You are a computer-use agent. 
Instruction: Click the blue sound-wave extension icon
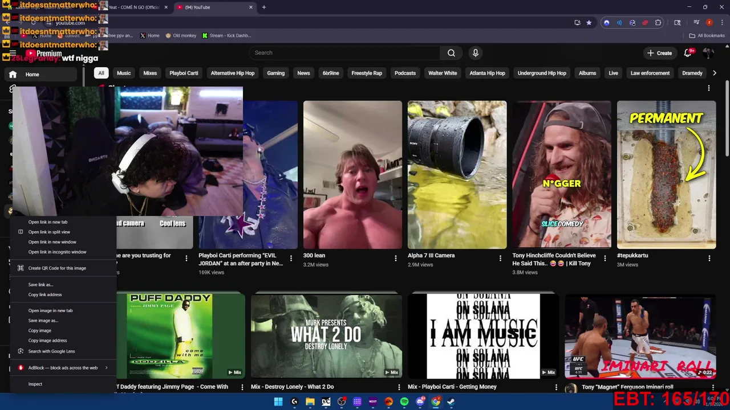tap(619, 23)
